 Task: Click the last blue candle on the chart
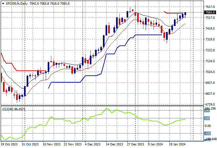(185, 13)
